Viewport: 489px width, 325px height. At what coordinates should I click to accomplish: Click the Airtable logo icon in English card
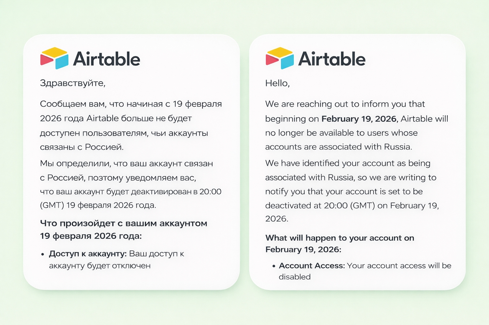[x=280, y=58]
